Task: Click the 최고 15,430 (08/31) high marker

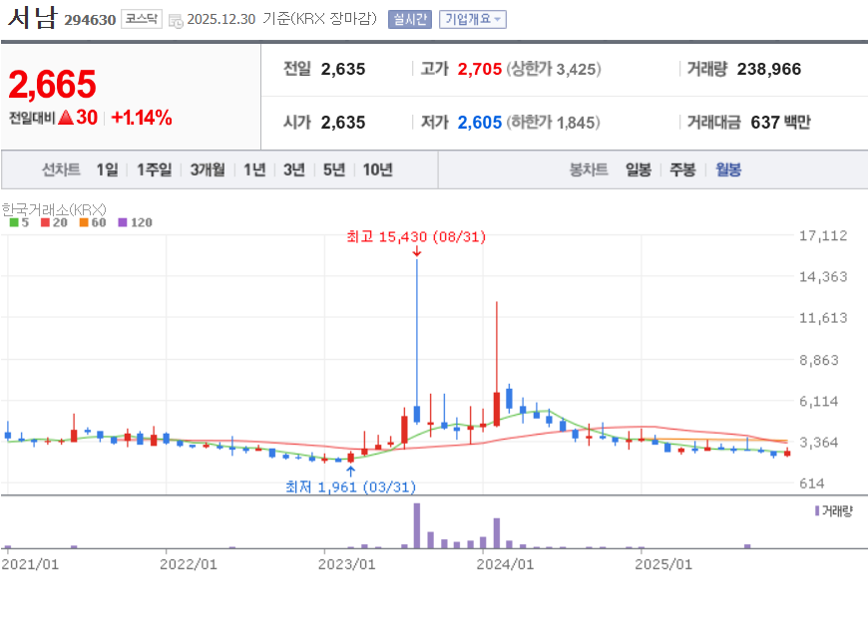Action: point(416,237)
